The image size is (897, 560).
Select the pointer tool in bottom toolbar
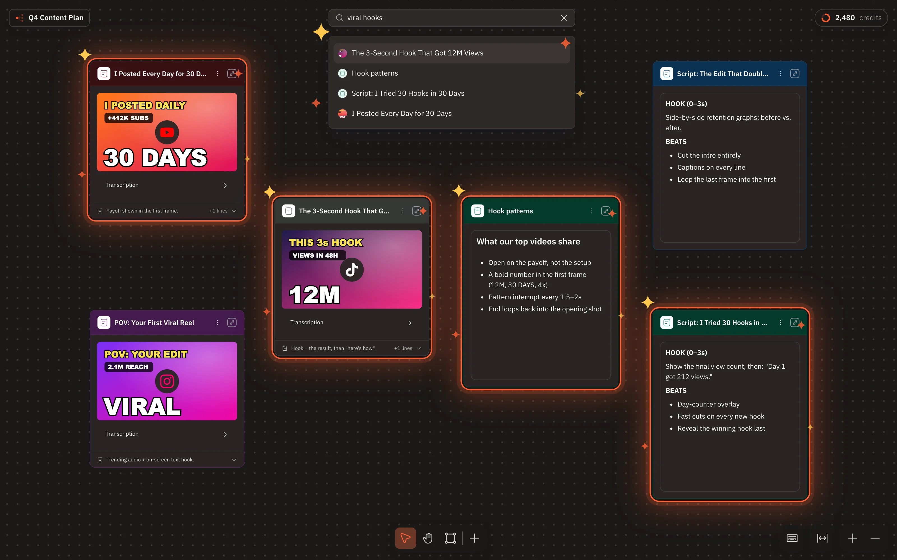click(405, 538)
